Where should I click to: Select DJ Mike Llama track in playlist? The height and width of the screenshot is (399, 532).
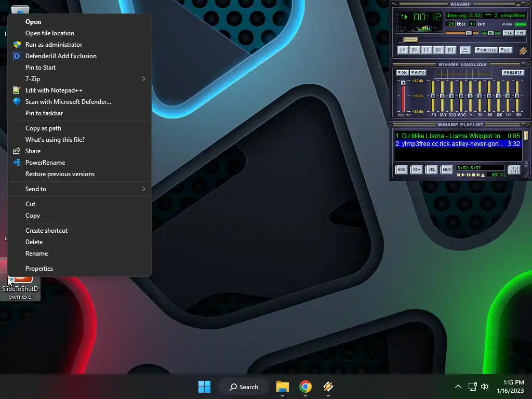coord(457,136)
